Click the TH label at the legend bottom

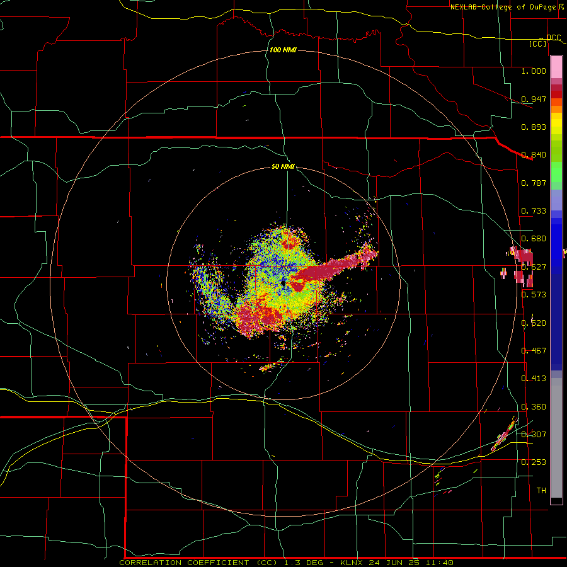click(x=541, y=490)
